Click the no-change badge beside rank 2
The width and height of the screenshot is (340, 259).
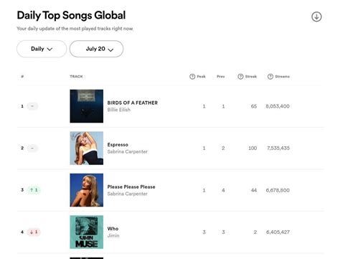32,148
